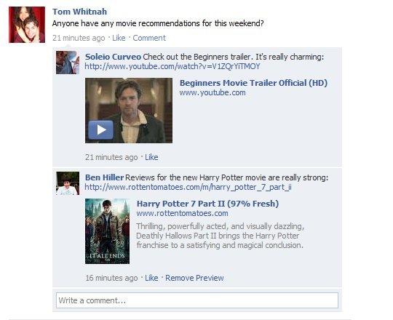Screen dimensions: 393x320
Task: Like Tom Whitnah's post
Action: pos(119,38)
